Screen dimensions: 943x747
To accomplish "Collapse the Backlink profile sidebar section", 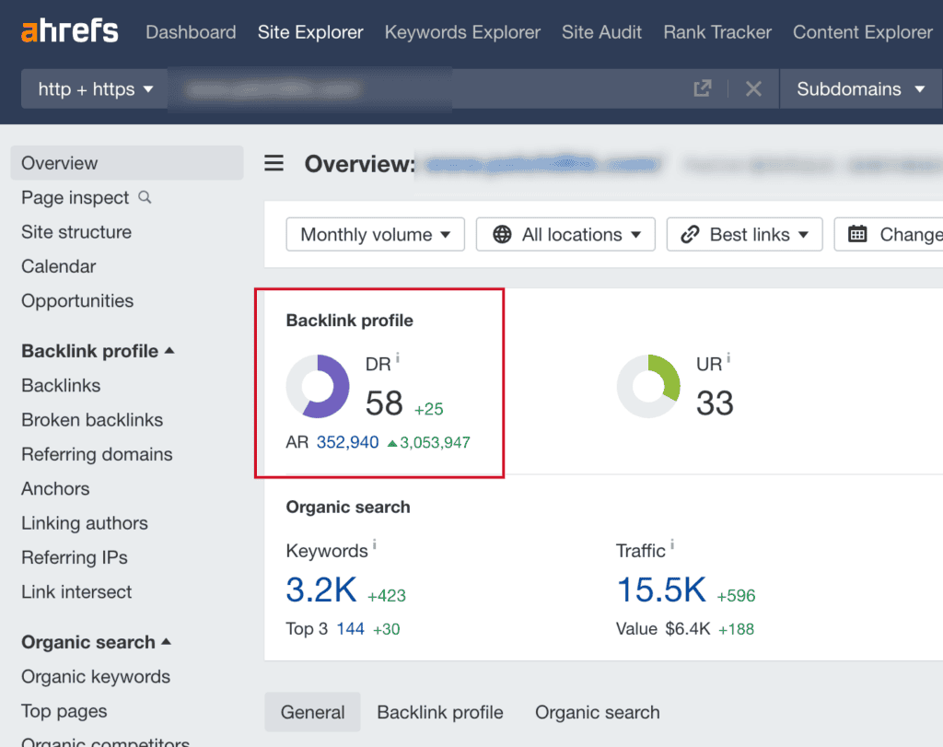I will coord(98,351).
